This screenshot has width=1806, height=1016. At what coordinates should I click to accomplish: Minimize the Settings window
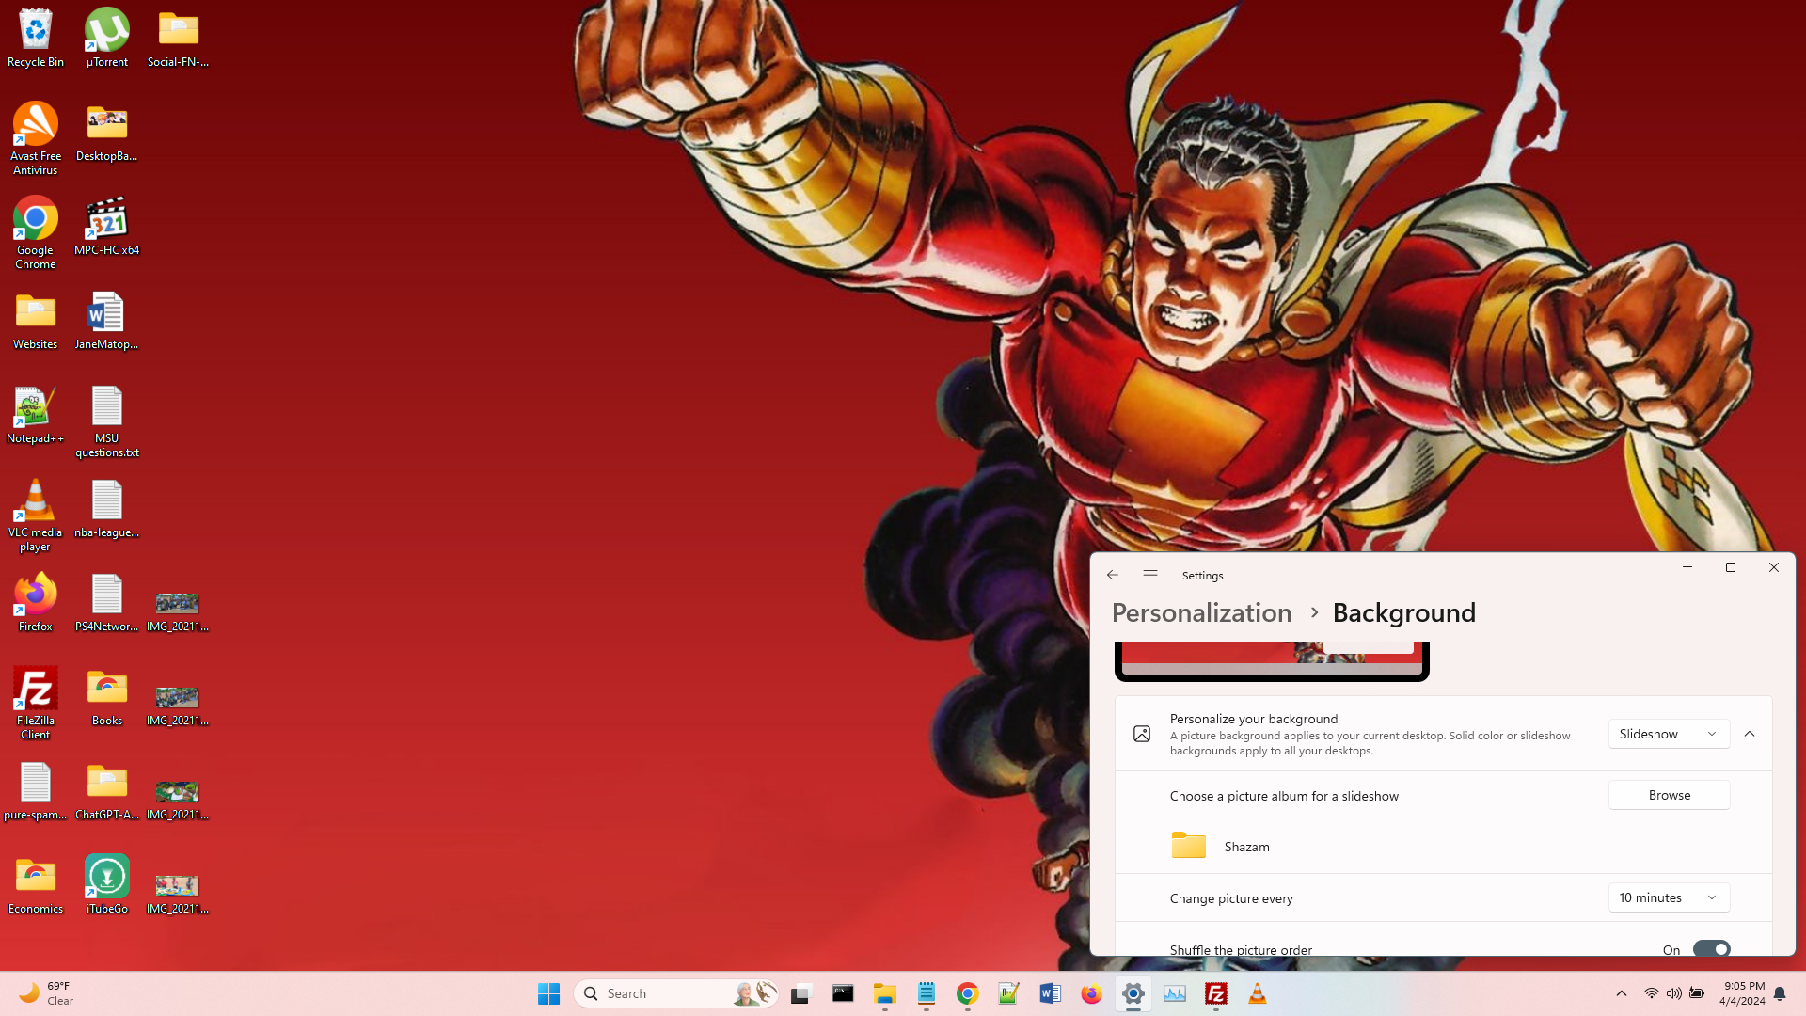1687,567
